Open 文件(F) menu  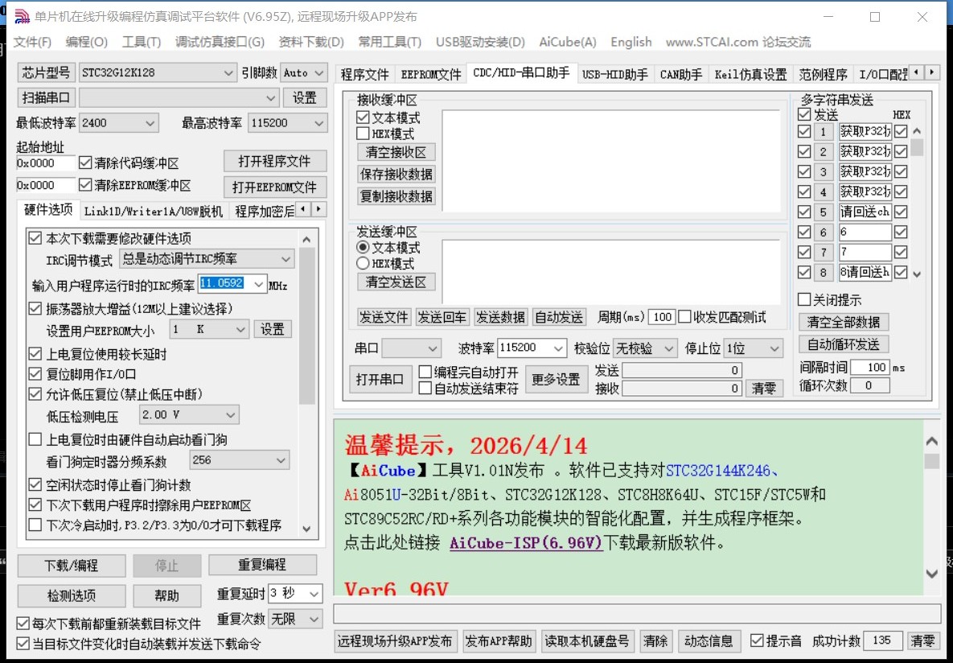[32, 42]
